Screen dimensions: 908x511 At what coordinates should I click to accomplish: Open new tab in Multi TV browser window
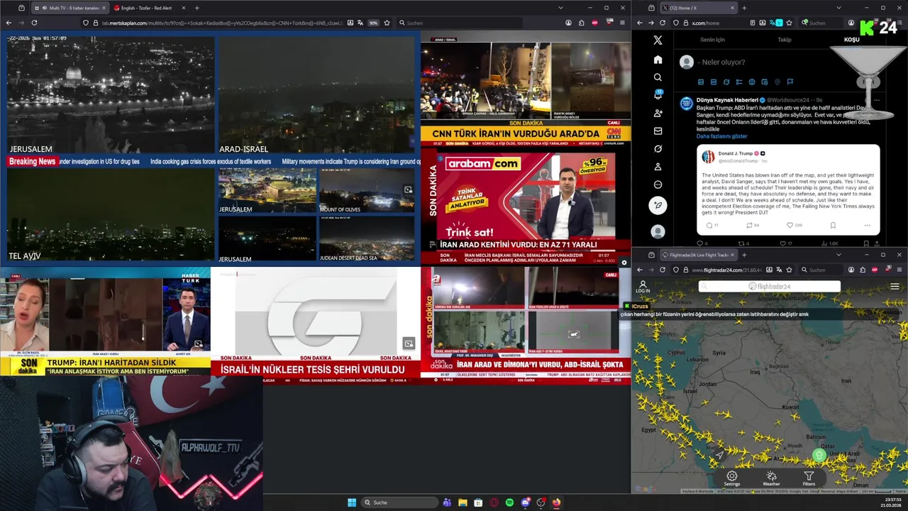click(196, 8)
